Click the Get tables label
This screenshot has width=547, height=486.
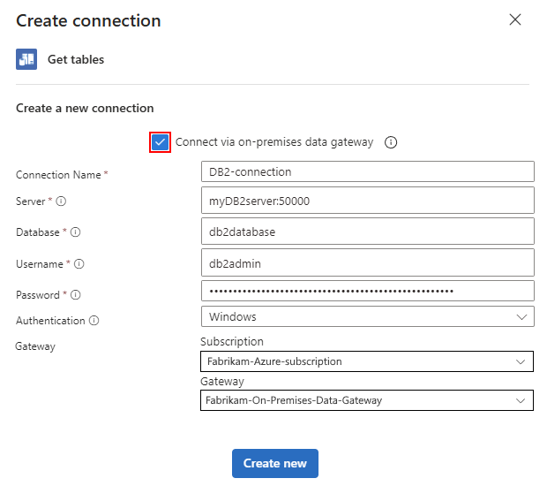(76, 60)
